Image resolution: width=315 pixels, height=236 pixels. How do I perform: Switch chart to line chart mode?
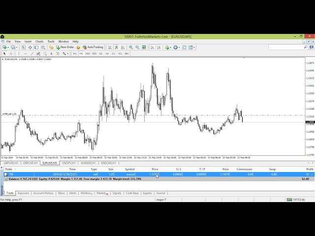(x=123, y=47)
